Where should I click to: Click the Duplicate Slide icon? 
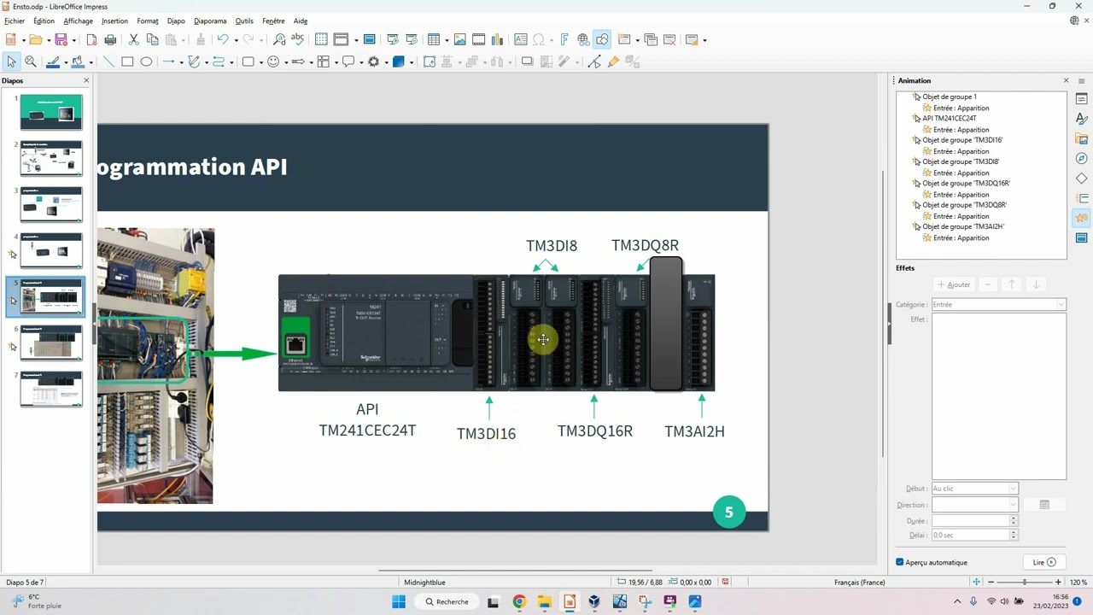(x=651, y=39)
